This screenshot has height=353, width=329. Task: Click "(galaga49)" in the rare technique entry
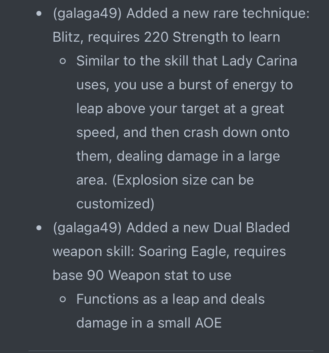click(x=87, y=13)
